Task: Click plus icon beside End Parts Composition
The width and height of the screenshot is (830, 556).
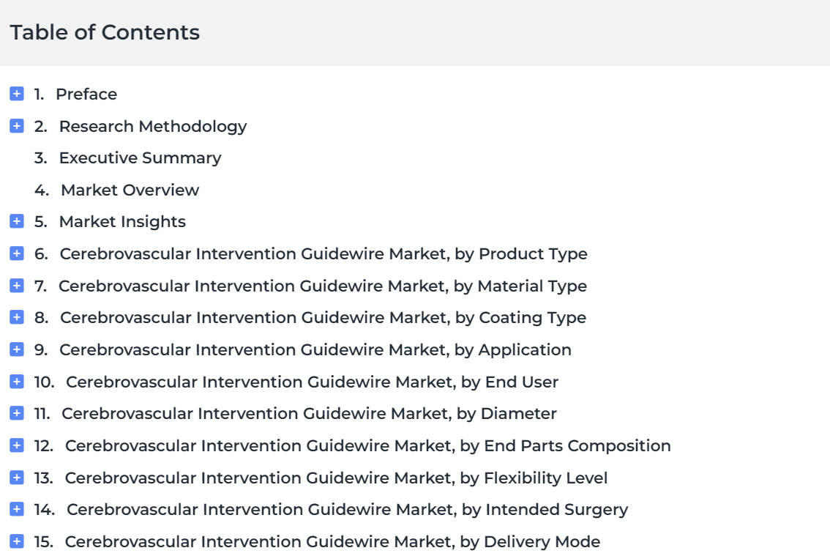Action: [17, 446]
